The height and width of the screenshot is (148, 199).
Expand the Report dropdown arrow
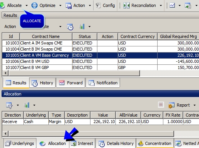[194, 105]
